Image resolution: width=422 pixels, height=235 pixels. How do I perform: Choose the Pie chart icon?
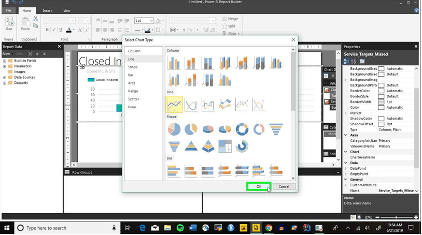click(x=174, y=129)
